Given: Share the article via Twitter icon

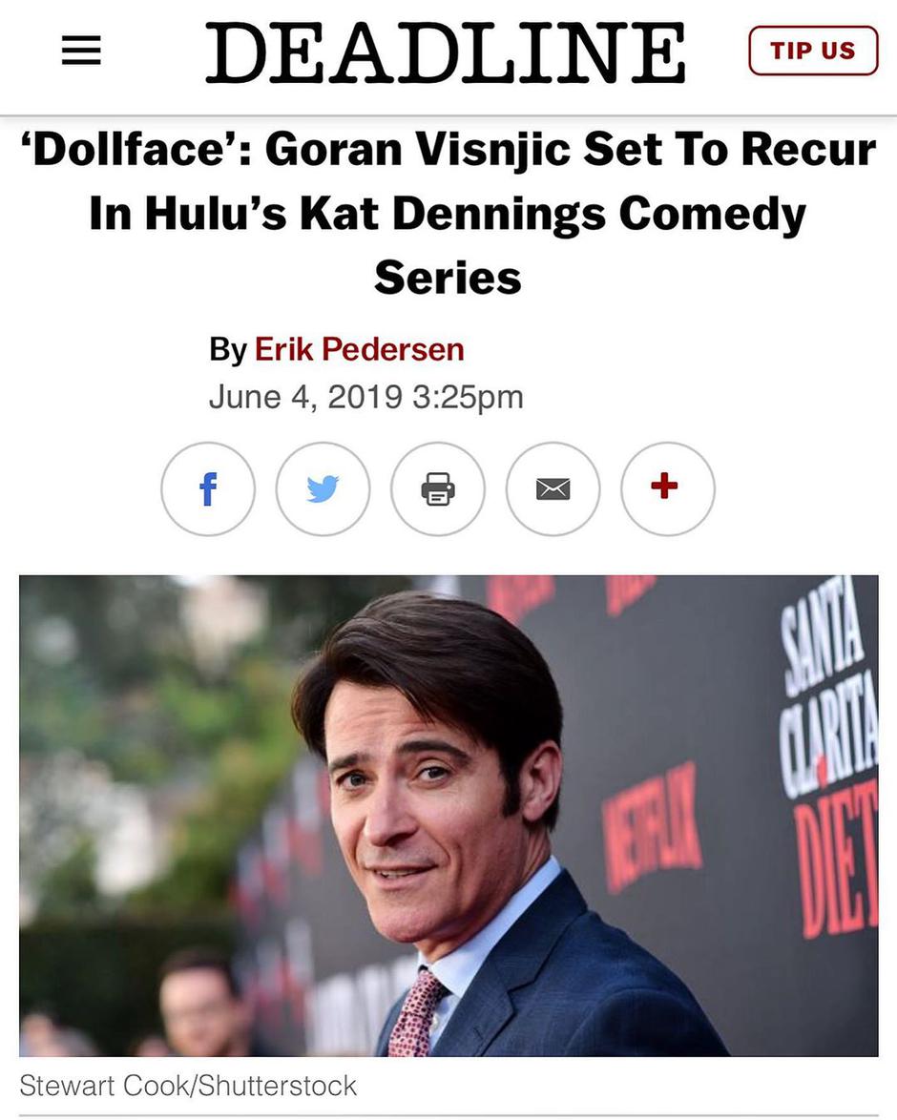Looking at the screenshot, I should [323, 489].
